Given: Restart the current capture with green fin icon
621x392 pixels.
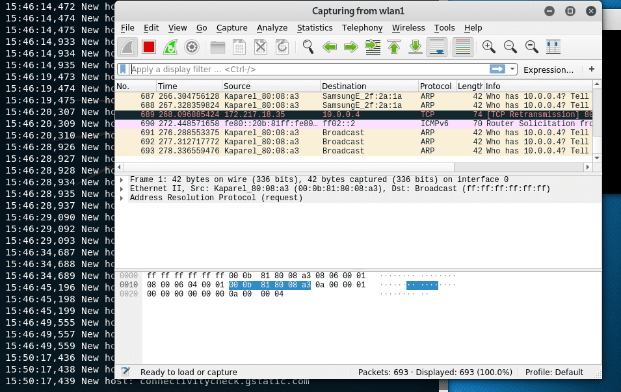Looking at the screenshot, I should [x=170, y=47].
